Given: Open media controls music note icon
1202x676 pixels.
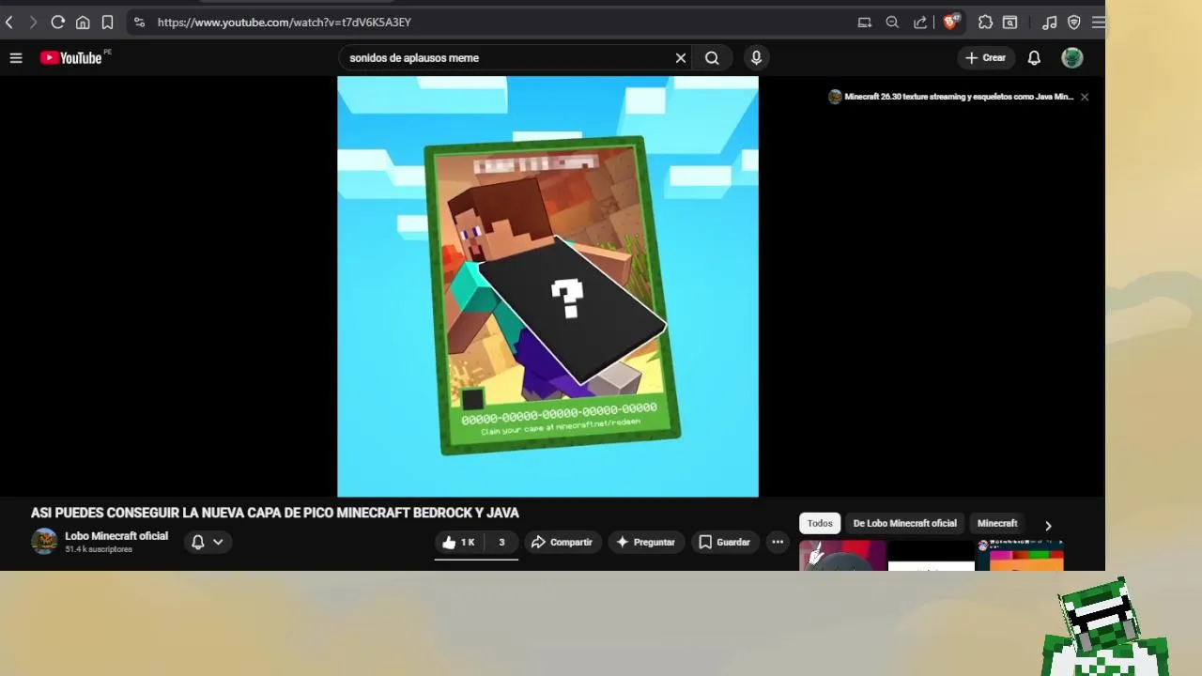Looking at the screenshot, I should click(1050, 22).
